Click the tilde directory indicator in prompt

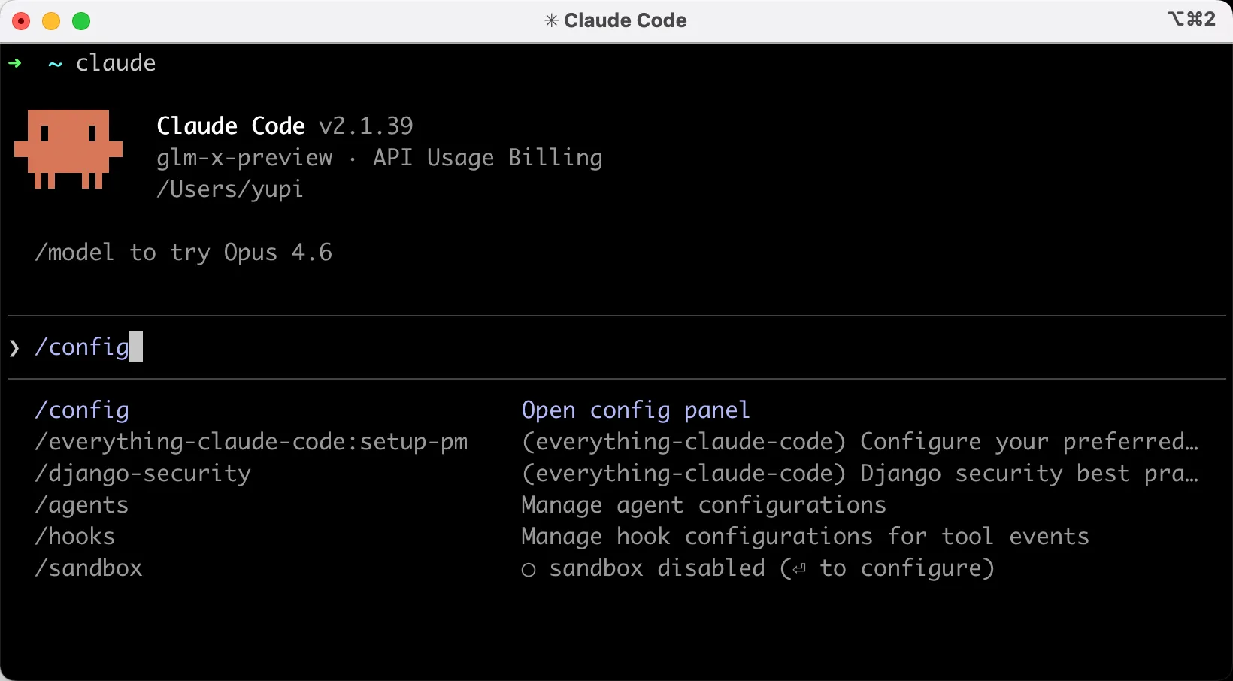(x=55, y=65)
